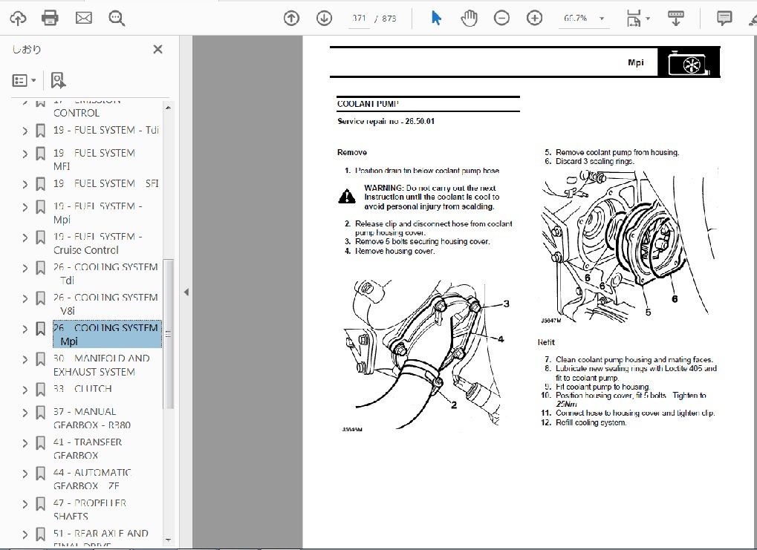Expand the 26 COOLING SYSTEM Mpi bookmark
Viewport: 757px width, 550px height.
(25, 329)
